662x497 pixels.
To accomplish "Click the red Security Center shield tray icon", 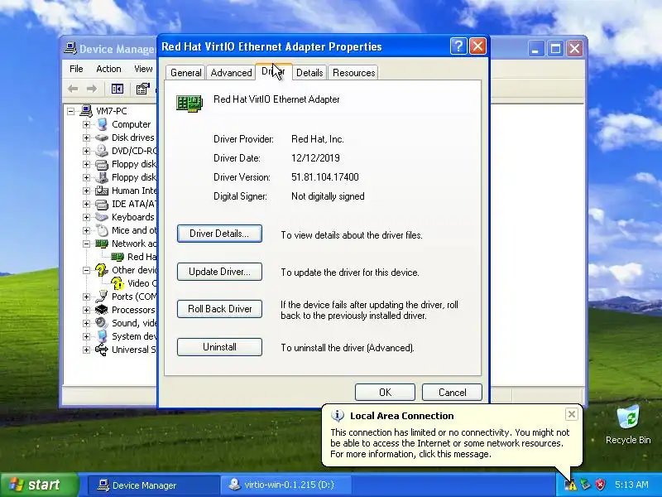I will coord(600,485).
